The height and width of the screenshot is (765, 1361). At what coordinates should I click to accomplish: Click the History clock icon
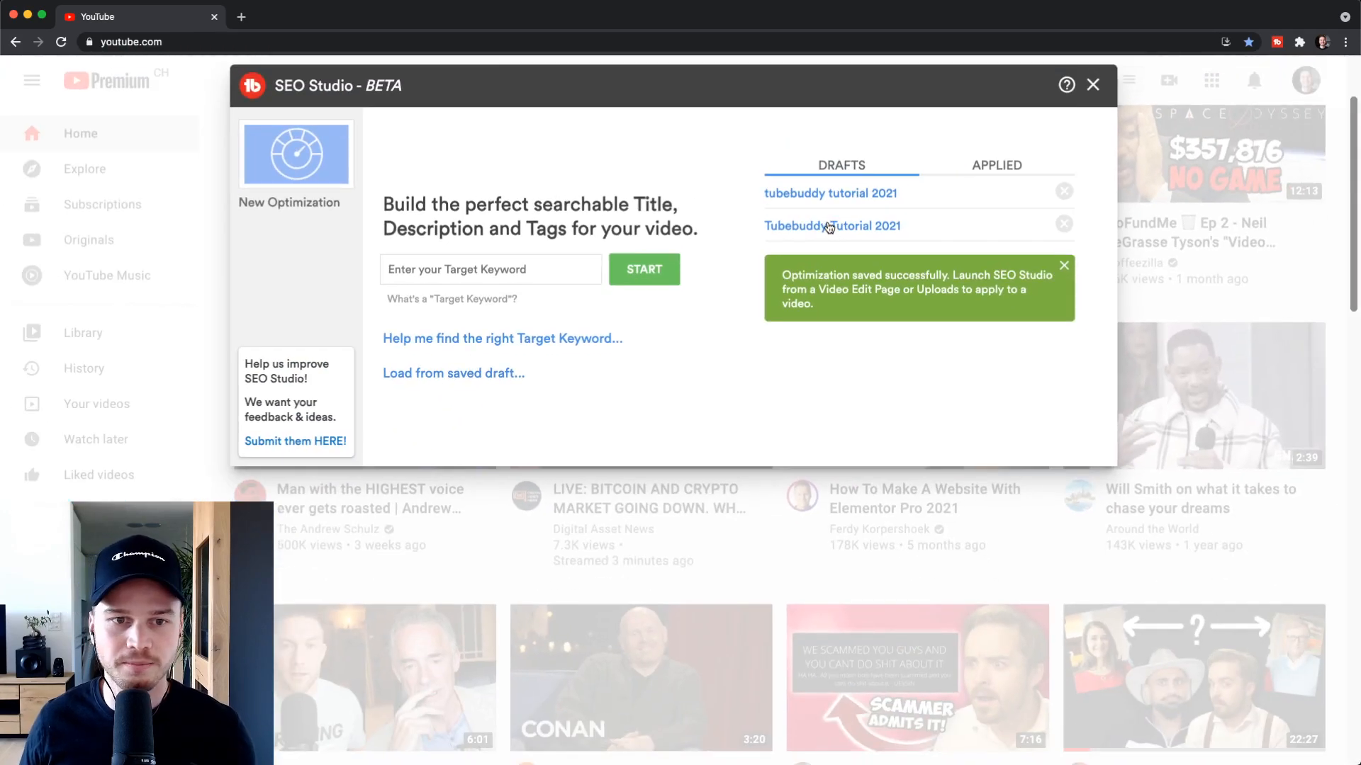pos(32,368)
